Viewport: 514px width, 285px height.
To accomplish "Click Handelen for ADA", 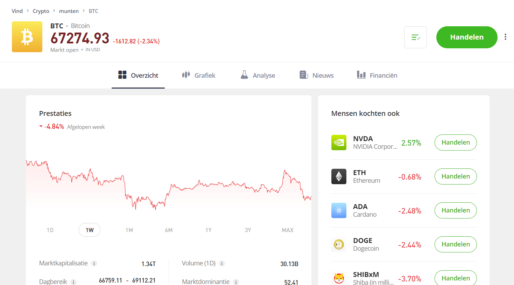I will coord(456,210).
